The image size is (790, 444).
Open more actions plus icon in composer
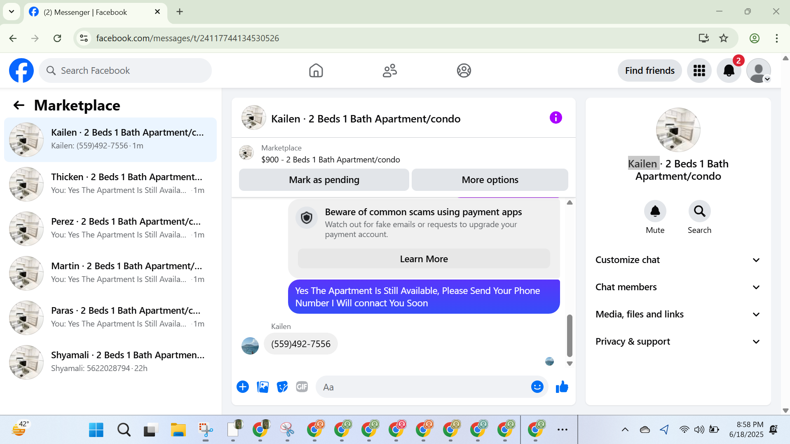[x=243, y=387]
